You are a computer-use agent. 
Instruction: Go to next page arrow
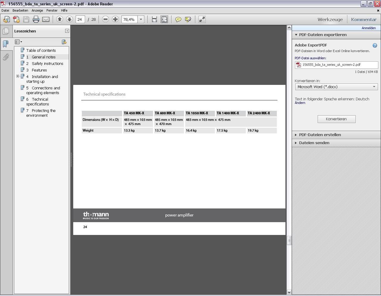[69, 19]
